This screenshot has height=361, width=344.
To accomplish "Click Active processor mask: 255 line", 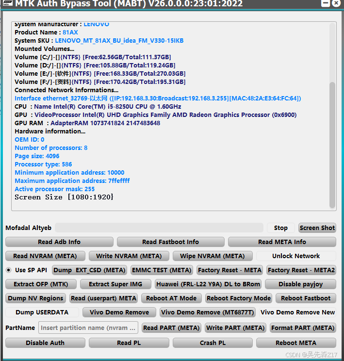I will point(54,189).
